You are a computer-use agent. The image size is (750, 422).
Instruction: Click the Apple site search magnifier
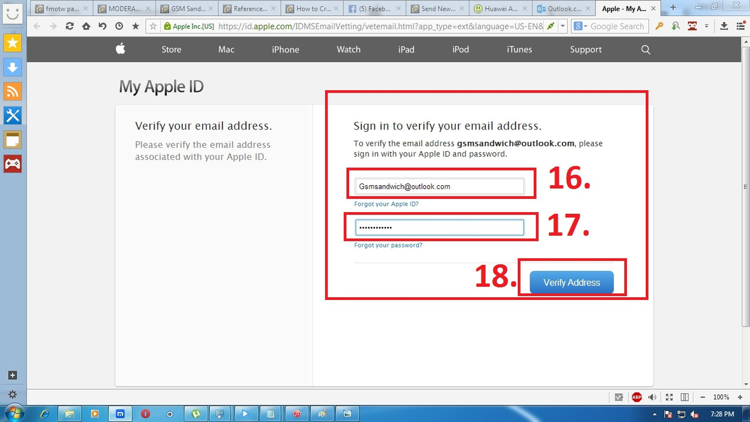tap(646, 50)
